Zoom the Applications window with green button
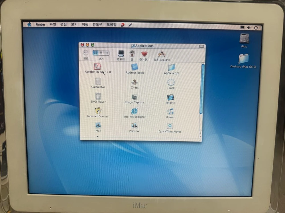 pyautogui.click(x=93, y=45)
